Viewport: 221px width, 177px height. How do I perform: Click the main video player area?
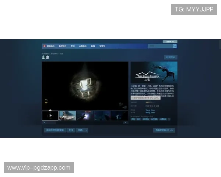(x=85, y=86)
